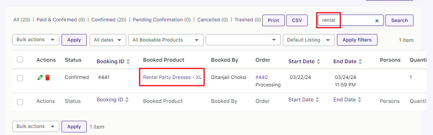
Task: Open the All Bookable Products dropdown
Action: click(166, 40)
